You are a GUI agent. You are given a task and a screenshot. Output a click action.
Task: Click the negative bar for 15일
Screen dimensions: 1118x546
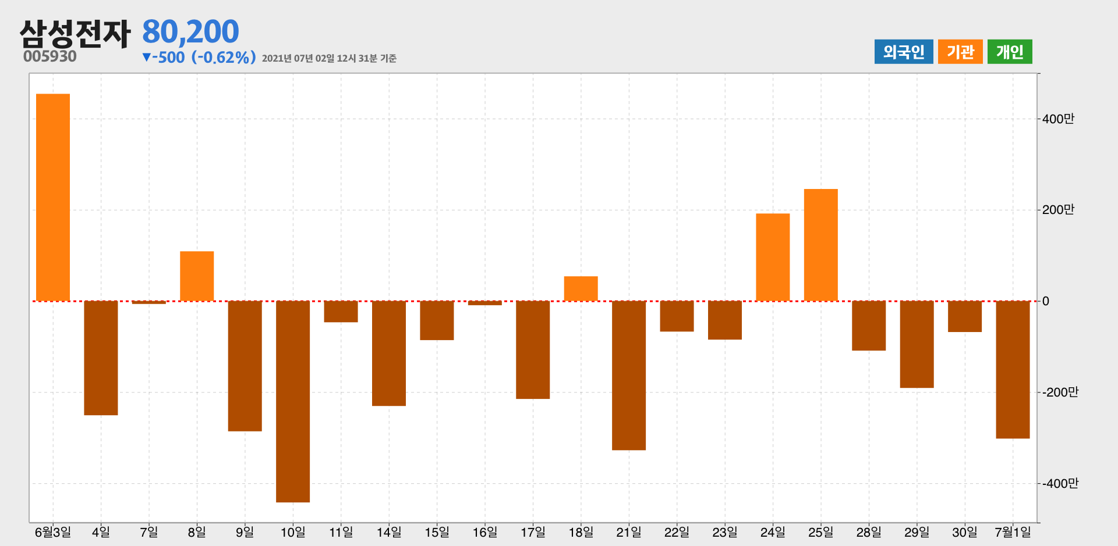click(437, 320)
